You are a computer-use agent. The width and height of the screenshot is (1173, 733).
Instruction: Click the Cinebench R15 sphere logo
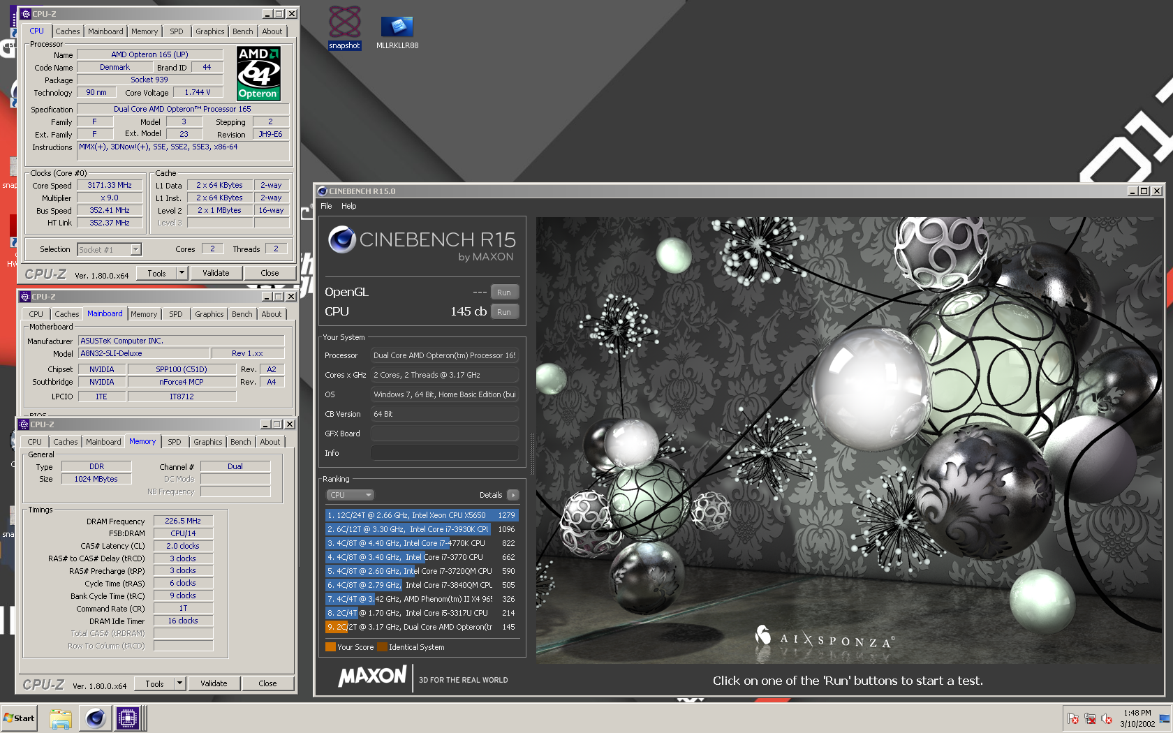tap(342, 239)
